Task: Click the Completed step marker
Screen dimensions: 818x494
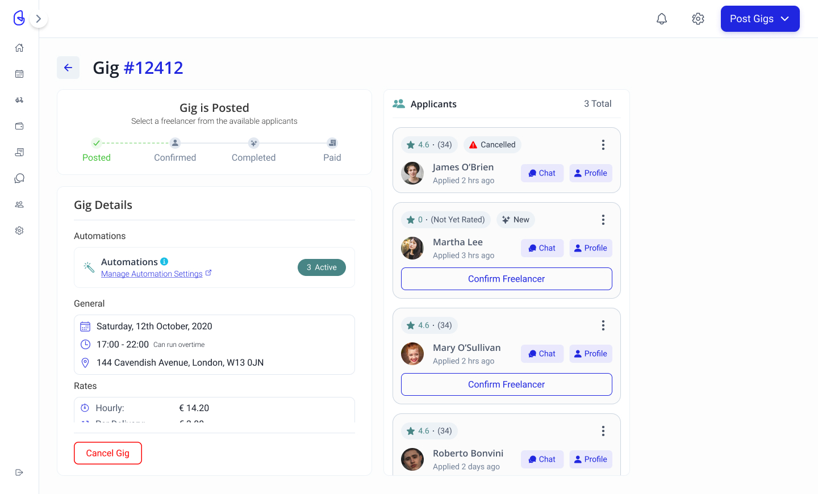Action: (253, 143)
